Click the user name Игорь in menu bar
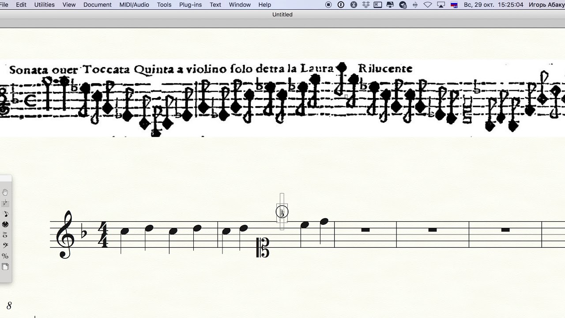Viewport: 565px width, 318px height. pos(538,5)
